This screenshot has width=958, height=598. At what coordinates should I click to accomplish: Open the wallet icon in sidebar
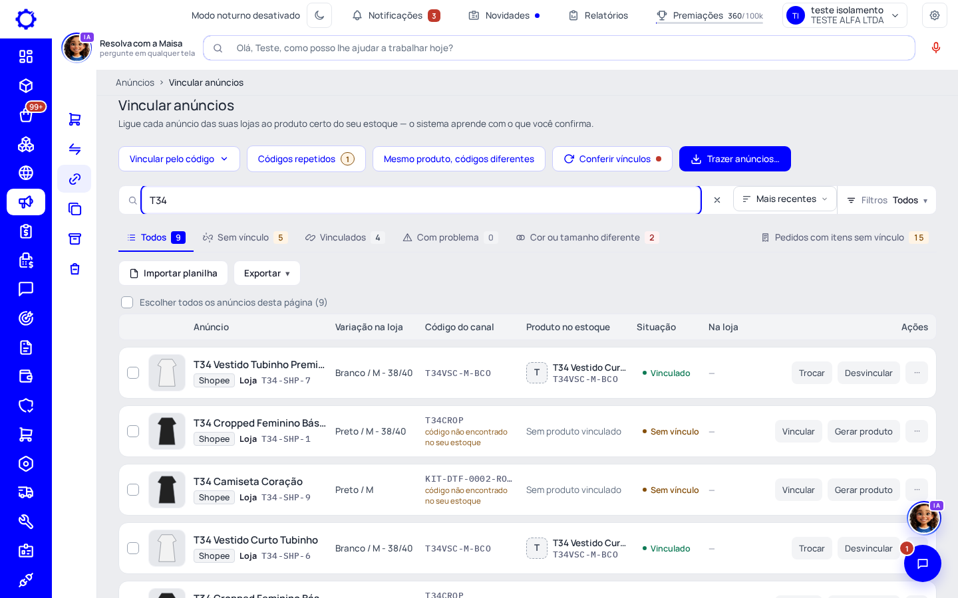tap(26, 376)
